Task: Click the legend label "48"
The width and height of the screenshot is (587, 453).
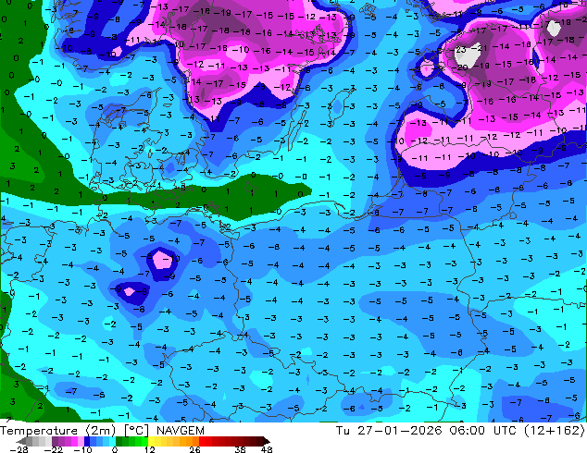Action: pyautogui.click(x=267, y=449)
